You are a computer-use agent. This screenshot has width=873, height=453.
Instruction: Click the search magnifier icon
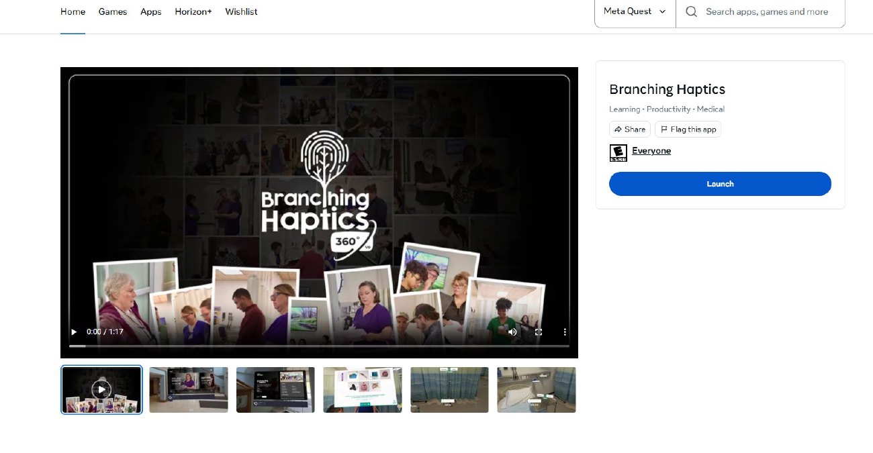click(691, 11)
